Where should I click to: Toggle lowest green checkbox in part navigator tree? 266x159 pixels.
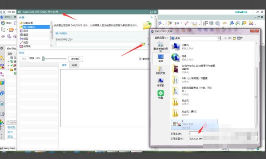(15, 73)
